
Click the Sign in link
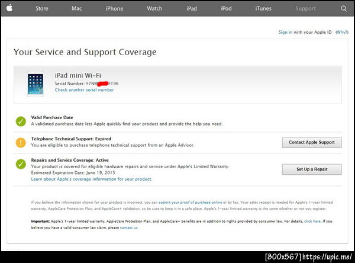point(285,32)
